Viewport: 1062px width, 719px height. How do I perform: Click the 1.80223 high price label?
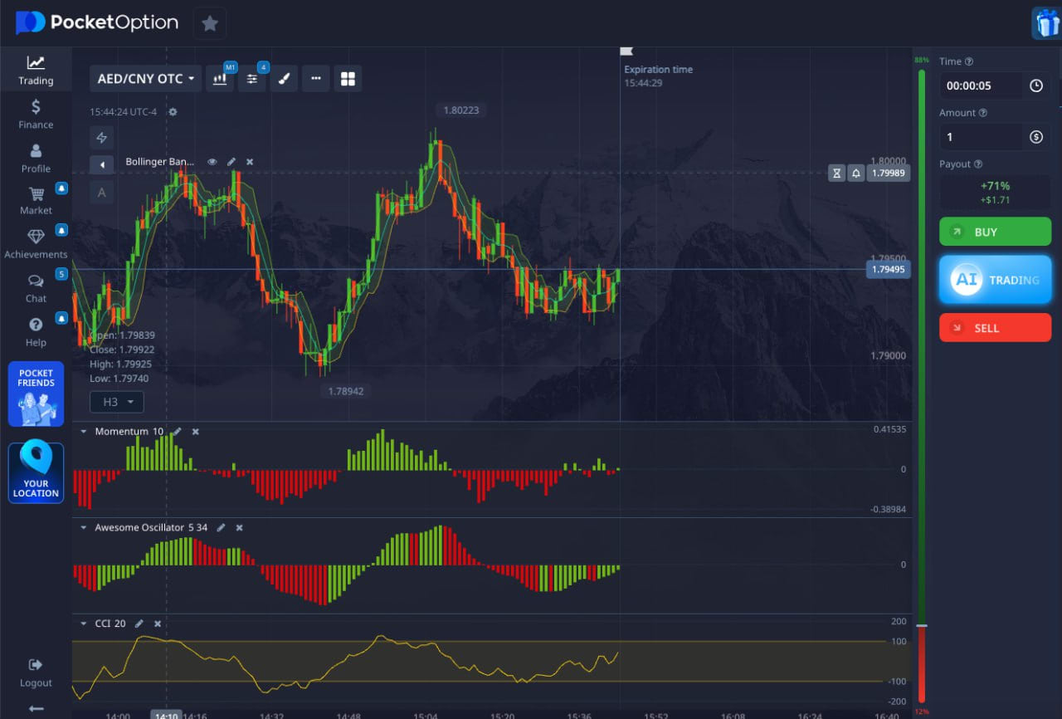click(x=461, y=110)
